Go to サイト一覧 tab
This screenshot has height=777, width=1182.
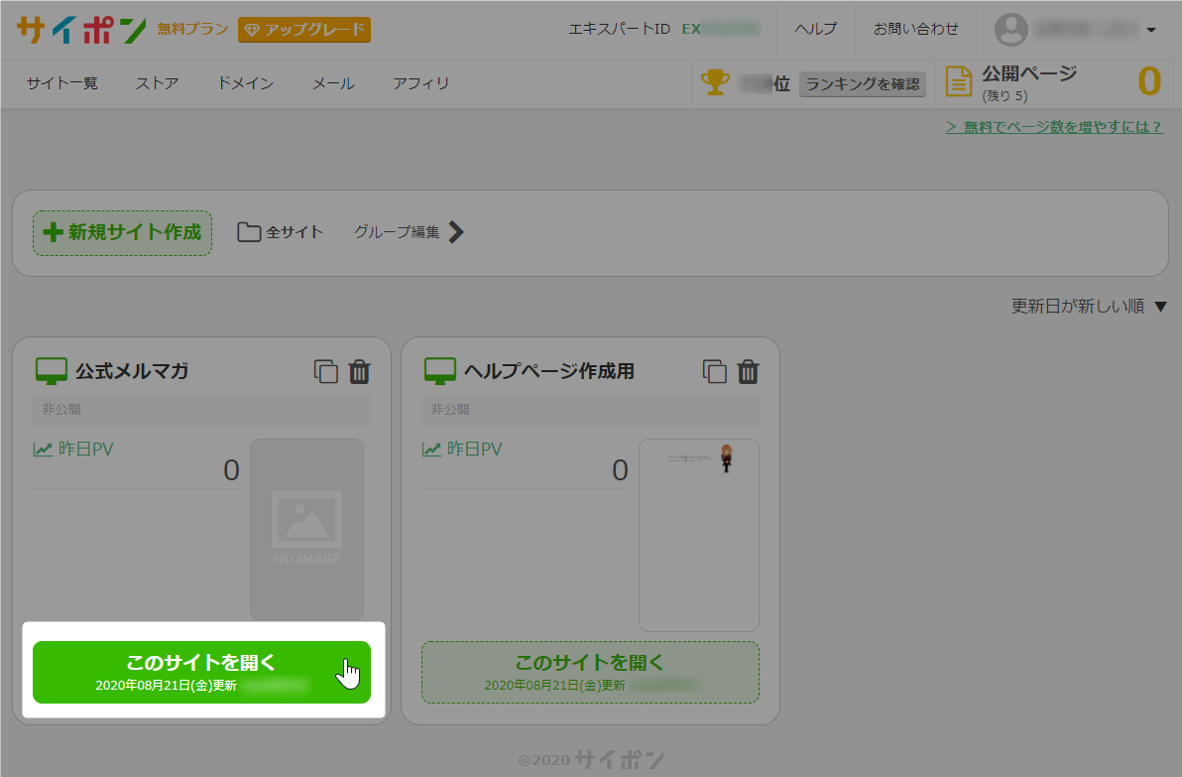[61, 83]
